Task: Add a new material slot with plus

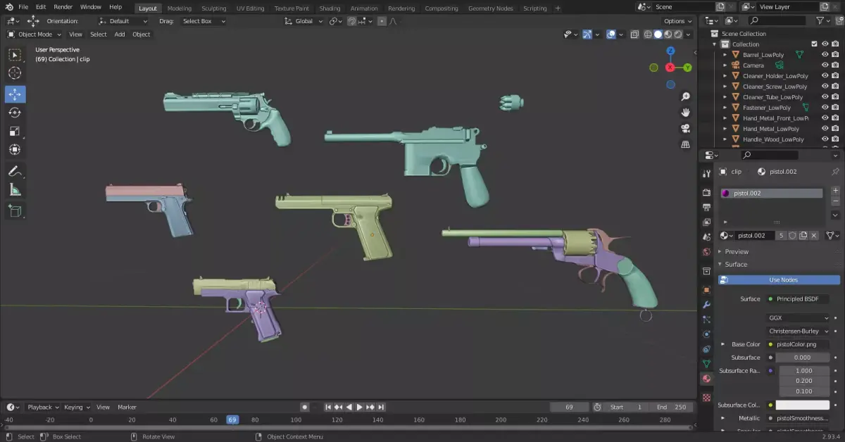Action: pyautogui.click(x=835, y=191)
